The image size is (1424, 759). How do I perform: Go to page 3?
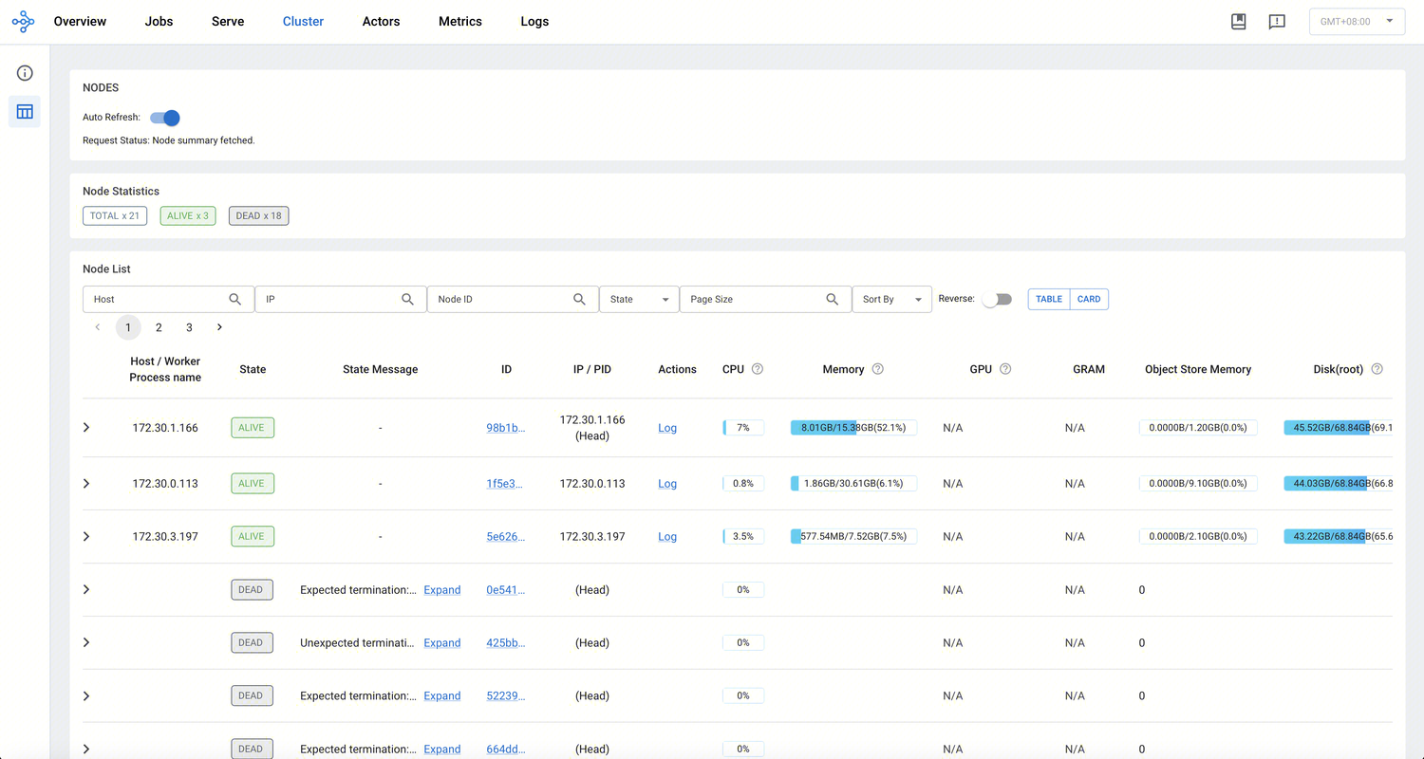[x=189, y=327]
